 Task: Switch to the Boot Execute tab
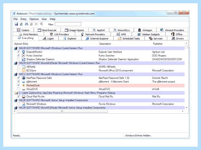(47, 30)
